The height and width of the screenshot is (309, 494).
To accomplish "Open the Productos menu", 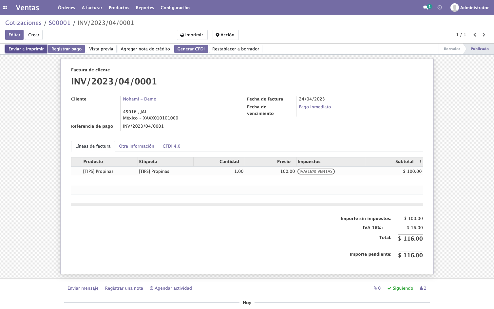I will pyautogui.click(x=119, y=8).
